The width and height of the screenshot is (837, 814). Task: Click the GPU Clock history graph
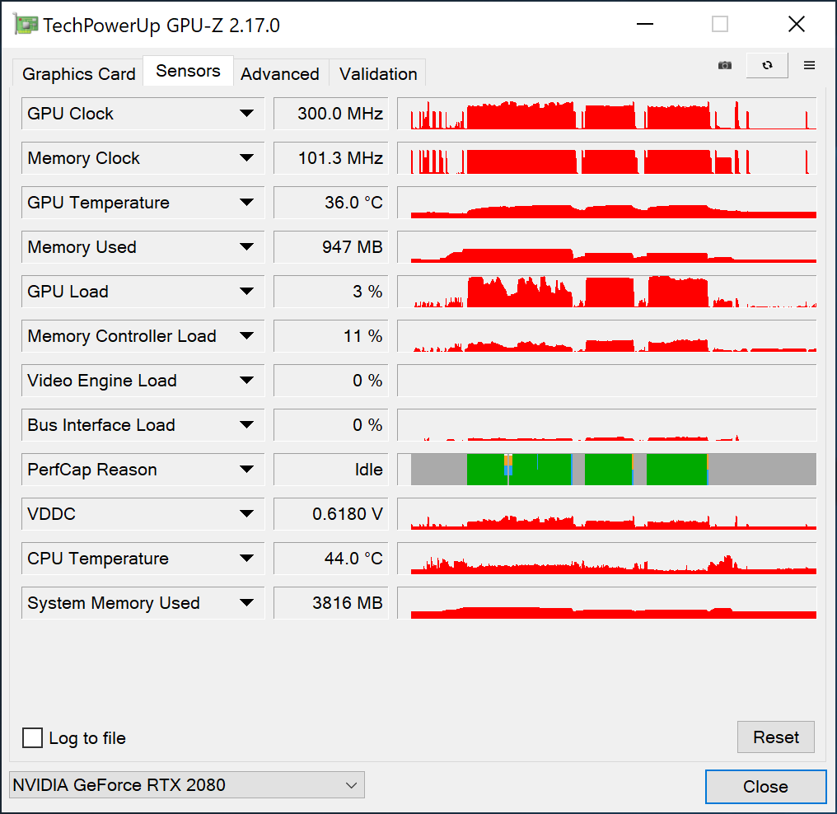[x=607, y=113]
